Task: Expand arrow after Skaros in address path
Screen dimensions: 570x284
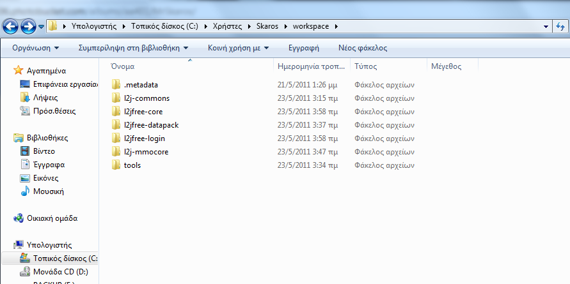Action: [x=287, y=26]
